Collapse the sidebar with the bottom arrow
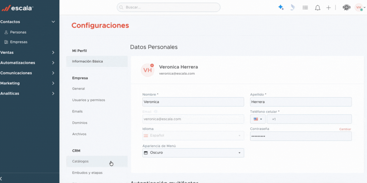This screenshot has height=183, width=367. (2, 178)
